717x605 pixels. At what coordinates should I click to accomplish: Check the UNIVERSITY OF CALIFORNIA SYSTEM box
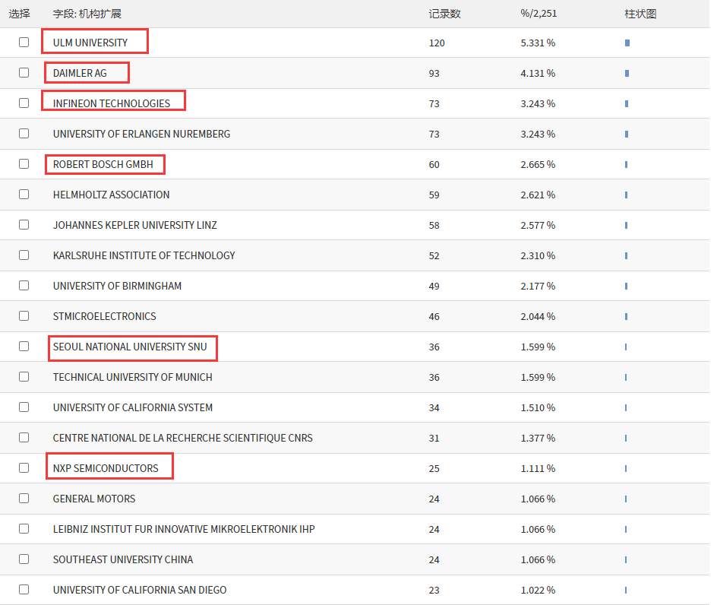[x=24, y=407]
